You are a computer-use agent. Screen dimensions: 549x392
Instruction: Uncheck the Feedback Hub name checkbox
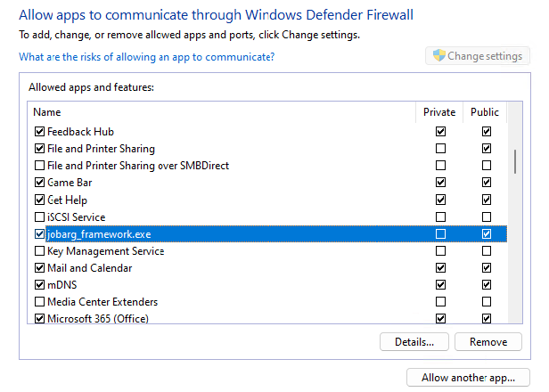(x=39, y=132)
